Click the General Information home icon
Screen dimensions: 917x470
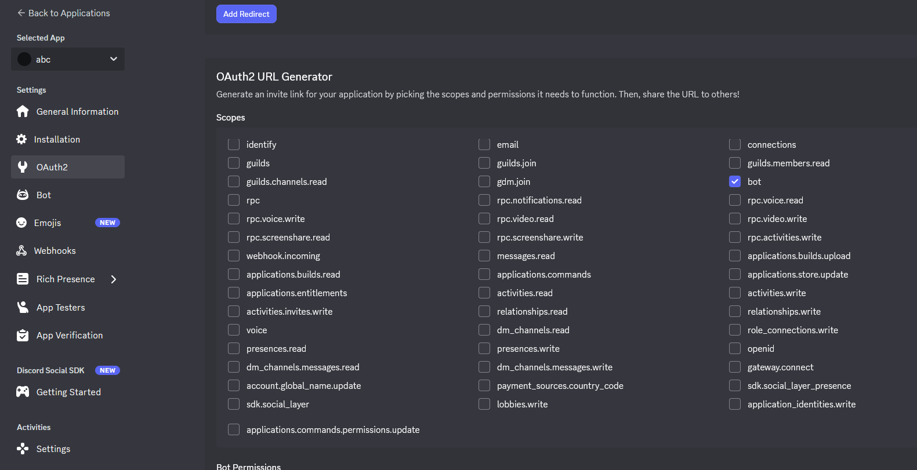click(23, 111)
